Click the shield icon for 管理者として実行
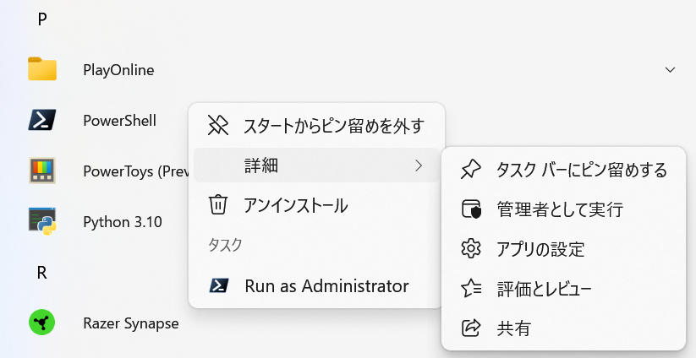The image size is (696, 358). [x=471, y=209]
